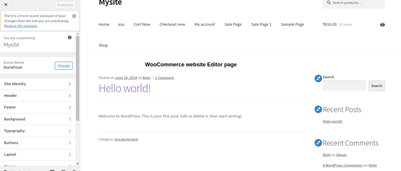
Task: Click the shopping basket cart icon
Action: (382, 25)
